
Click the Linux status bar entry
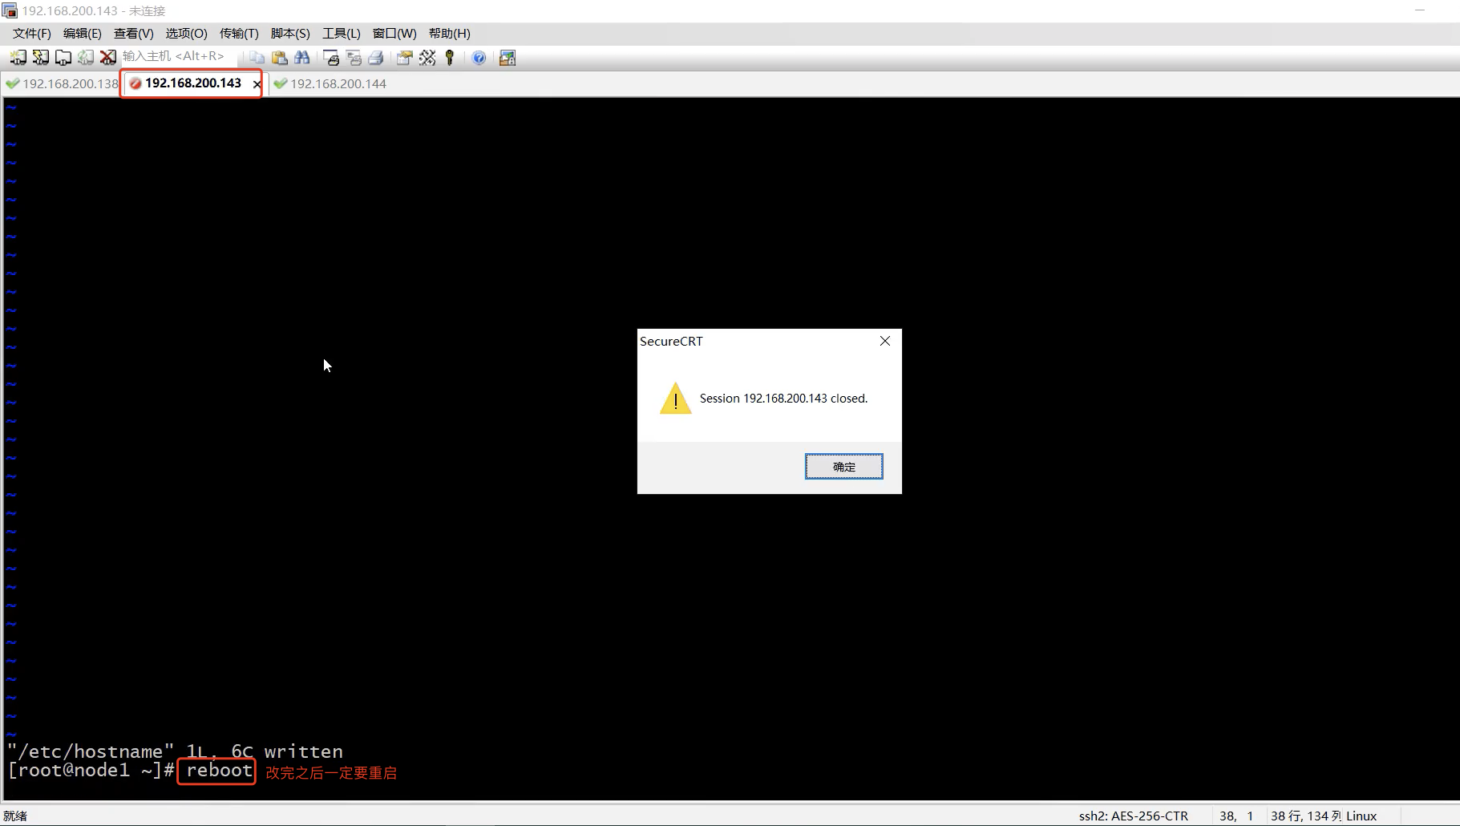tap(1361, 816)
